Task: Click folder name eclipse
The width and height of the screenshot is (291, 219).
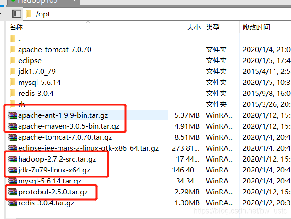Action: pyautogui.click(x=30, y=61)
